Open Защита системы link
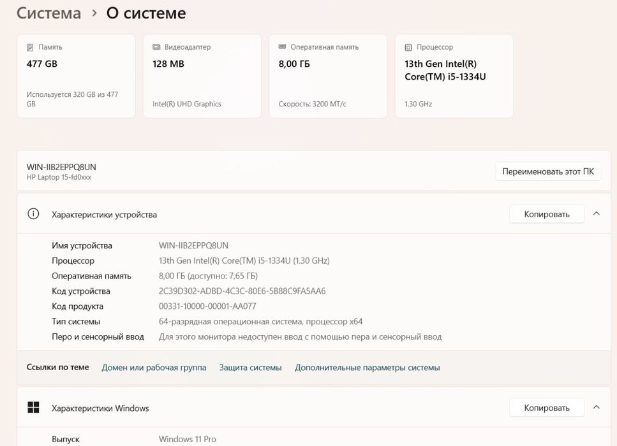 pos(250,368)
